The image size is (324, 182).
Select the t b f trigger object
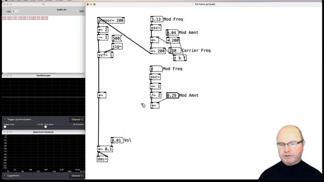tap(180, 58)
